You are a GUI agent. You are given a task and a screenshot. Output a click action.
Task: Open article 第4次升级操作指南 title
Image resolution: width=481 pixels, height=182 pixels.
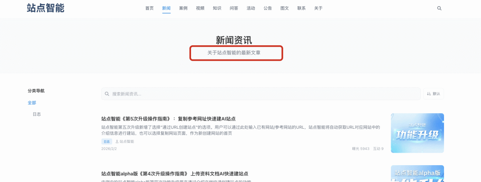[x=175, y=174]
